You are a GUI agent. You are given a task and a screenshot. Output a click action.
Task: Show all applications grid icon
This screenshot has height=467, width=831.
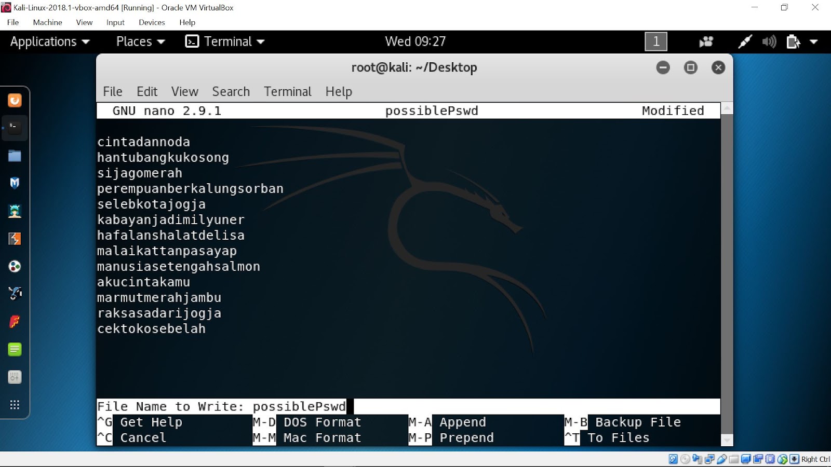(15, 405)
